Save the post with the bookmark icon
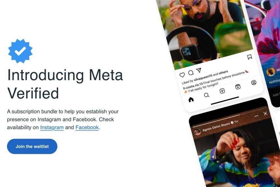This screenshot has height=187, width=280. [249, 57]
